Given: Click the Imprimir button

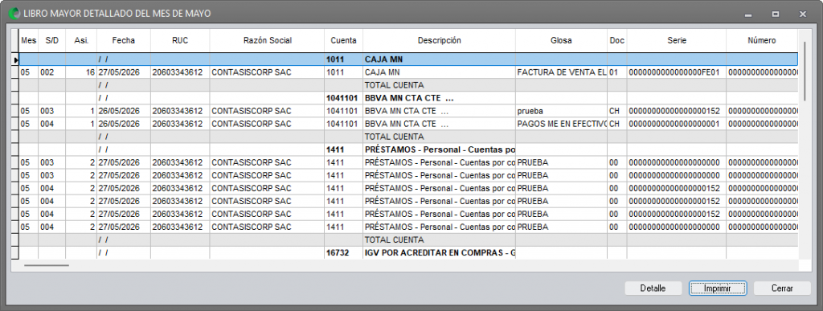Looking at the screenshot, I should (x=718, y=288).
